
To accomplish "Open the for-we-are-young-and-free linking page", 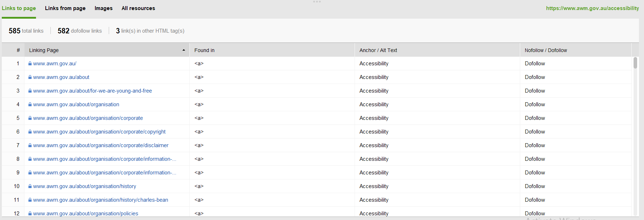I will click(93, 91).
